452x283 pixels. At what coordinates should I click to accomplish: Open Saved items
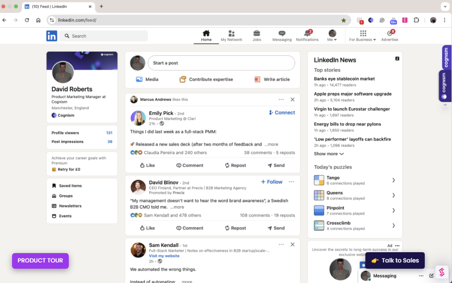pos(67,186)
